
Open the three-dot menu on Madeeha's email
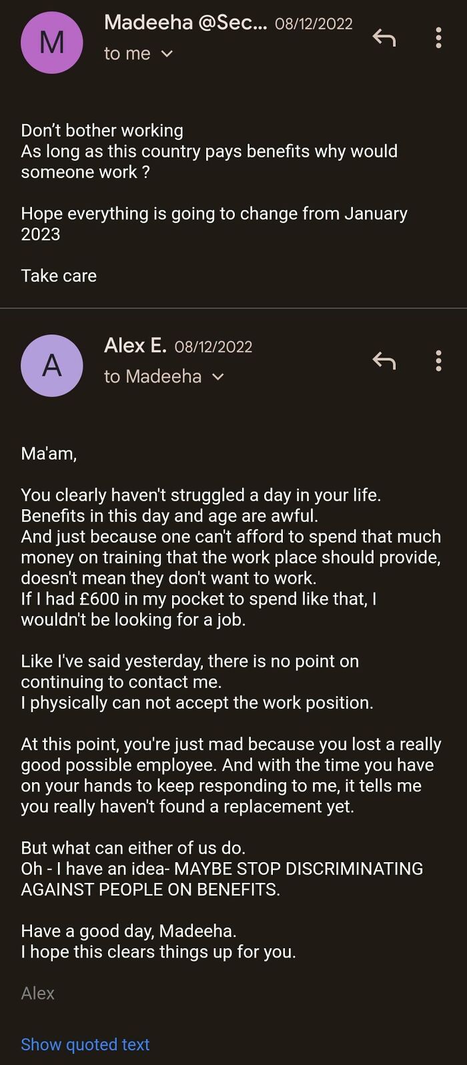point(438,38)
